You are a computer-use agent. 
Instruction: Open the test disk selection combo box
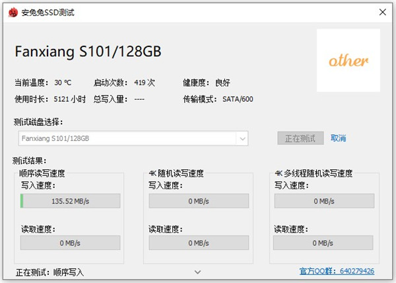[x=134, y=138]
